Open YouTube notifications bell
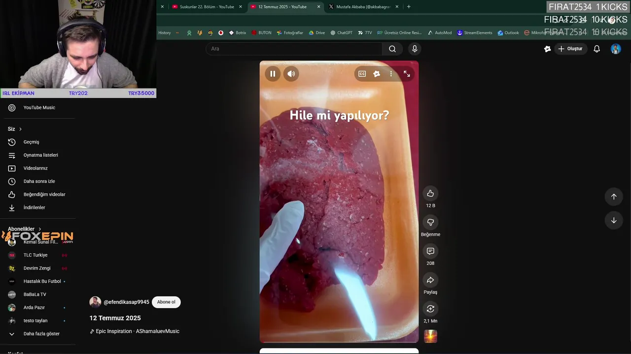631x354 pixels. pyautogui.click(x=597, y=49)
